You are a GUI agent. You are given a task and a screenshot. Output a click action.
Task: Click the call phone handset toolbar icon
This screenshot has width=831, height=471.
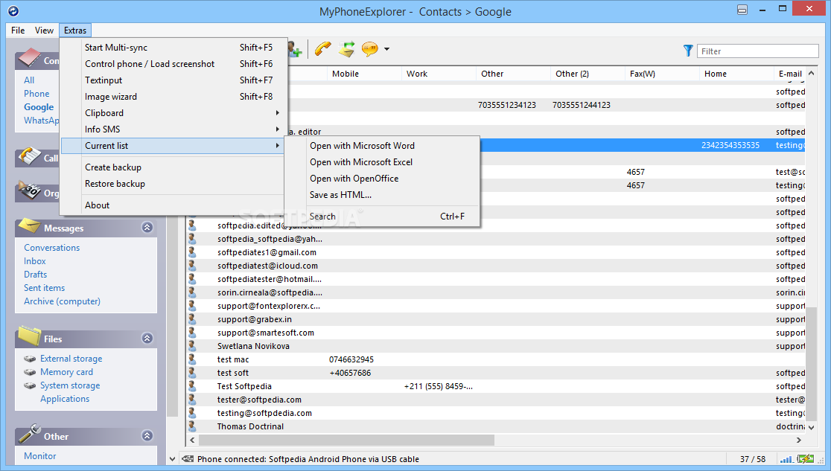322,49
